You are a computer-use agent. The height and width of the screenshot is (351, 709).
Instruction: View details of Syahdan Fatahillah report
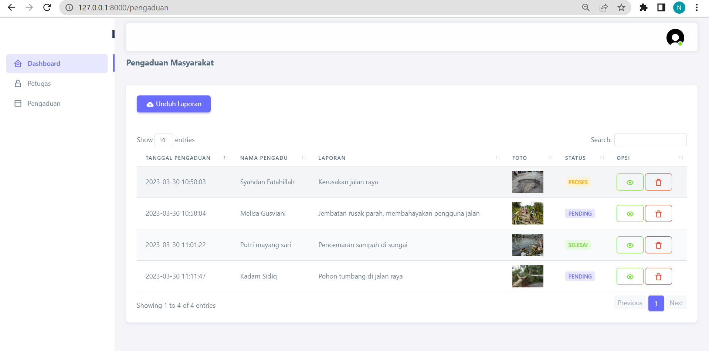click(630, 182)
